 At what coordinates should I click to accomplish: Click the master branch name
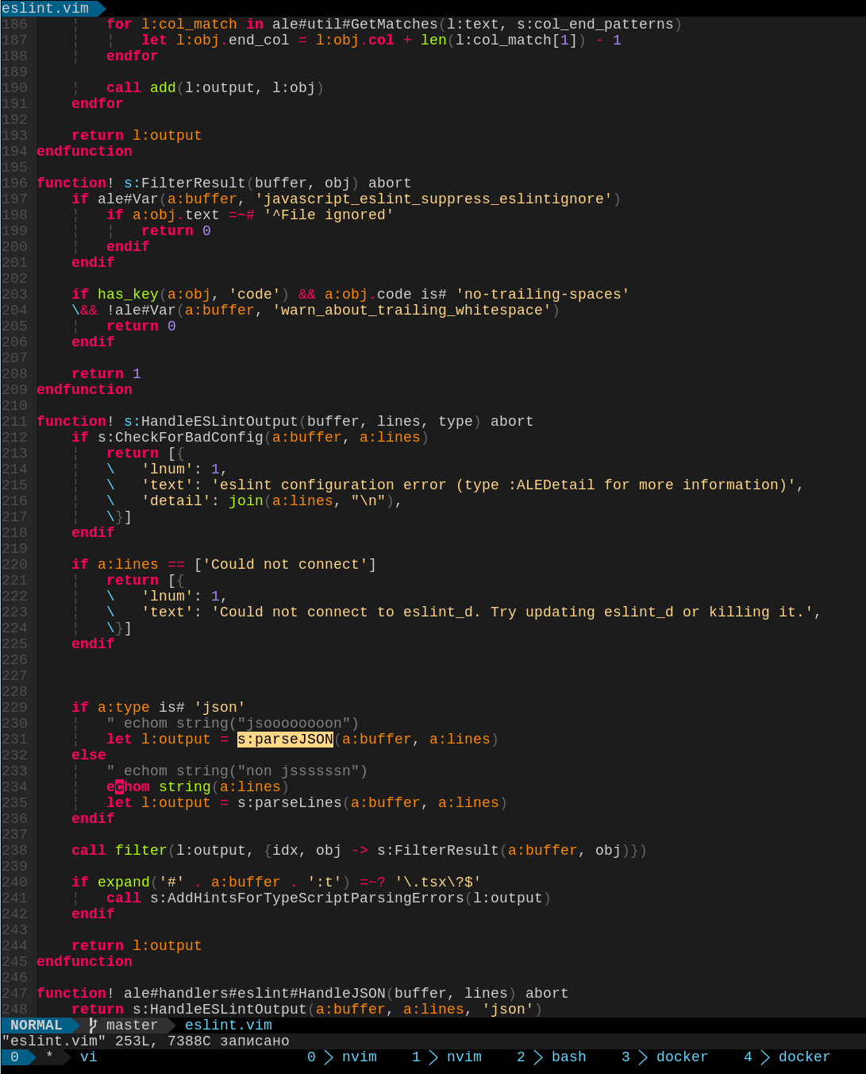[x=132, y=1025]
